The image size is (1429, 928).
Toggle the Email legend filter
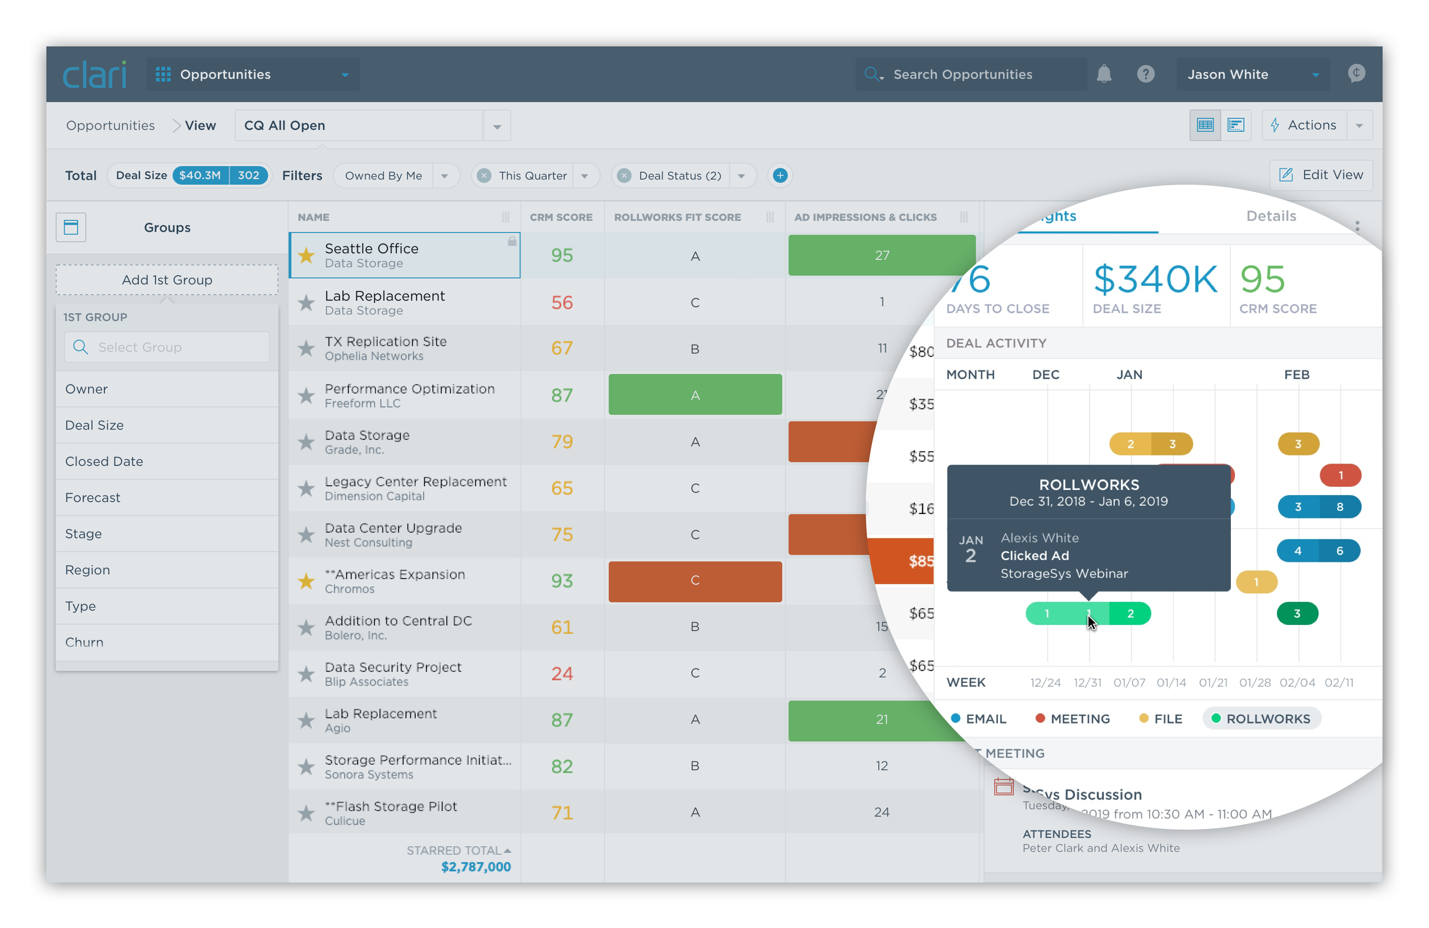[x=978, y=718]
